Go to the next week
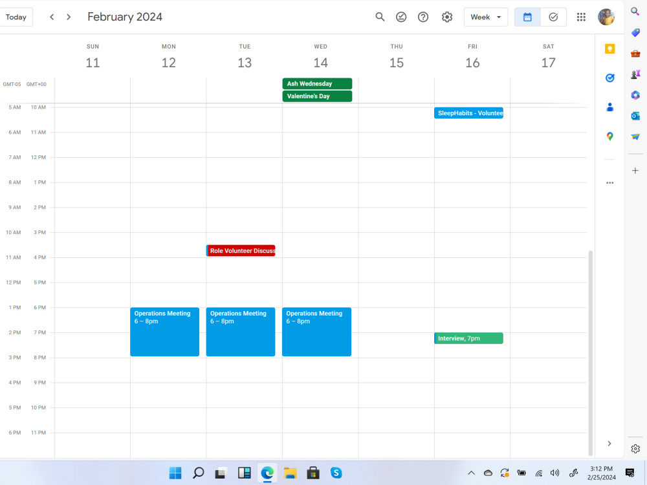 click(x=69, y=17)
